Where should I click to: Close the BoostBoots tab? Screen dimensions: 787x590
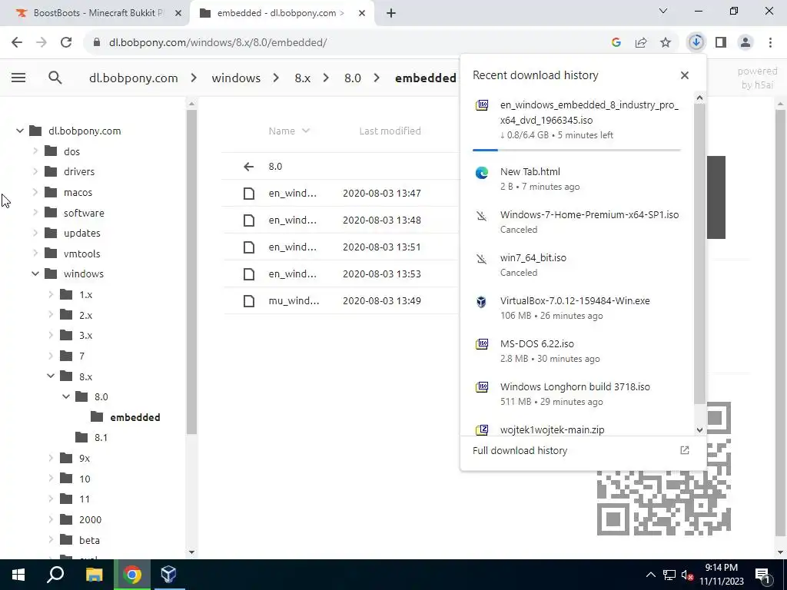178,13
